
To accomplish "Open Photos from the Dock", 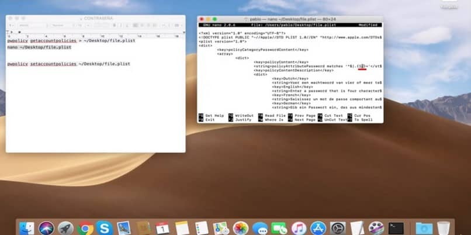I will click(x=241, y=229).
